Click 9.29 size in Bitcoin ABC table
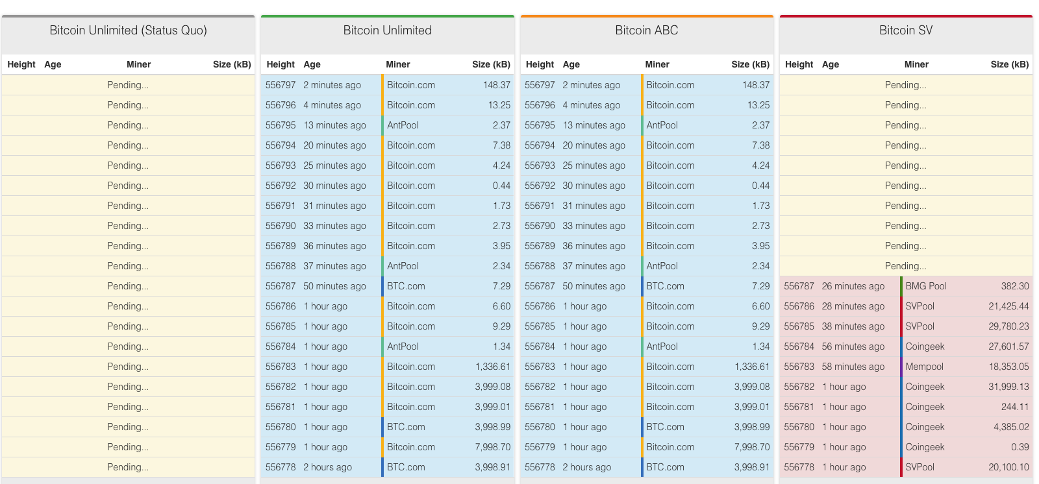The height and width of the screenshot is (484, 1039). (760, 326)
